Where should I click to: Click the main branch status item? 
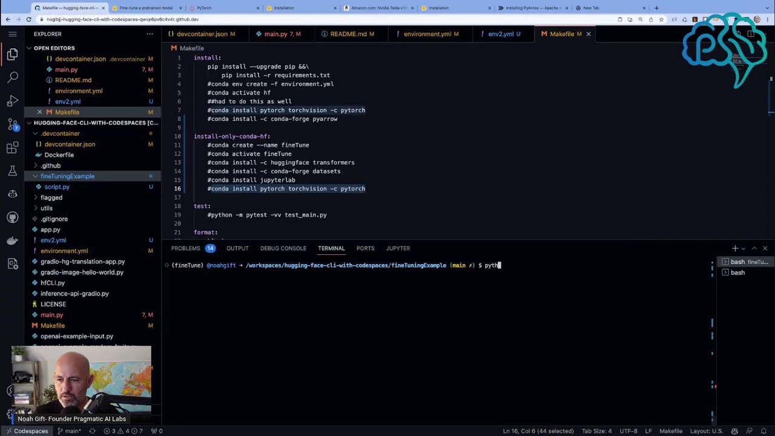click(x=70, y=431)
